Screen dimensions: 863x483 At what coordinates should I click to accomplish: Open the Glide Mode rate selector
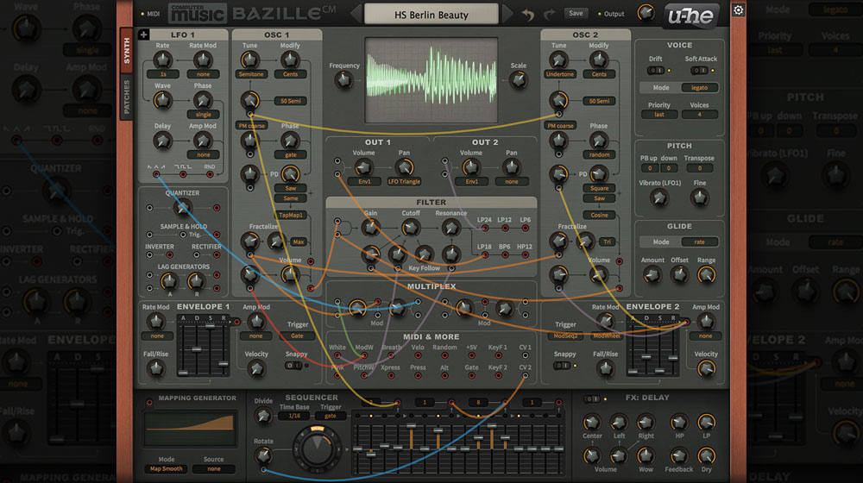700,242
